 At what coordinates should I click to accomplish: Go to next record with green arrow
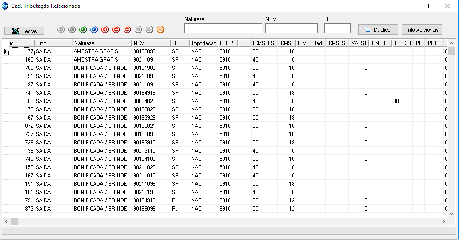click(83, 29)
